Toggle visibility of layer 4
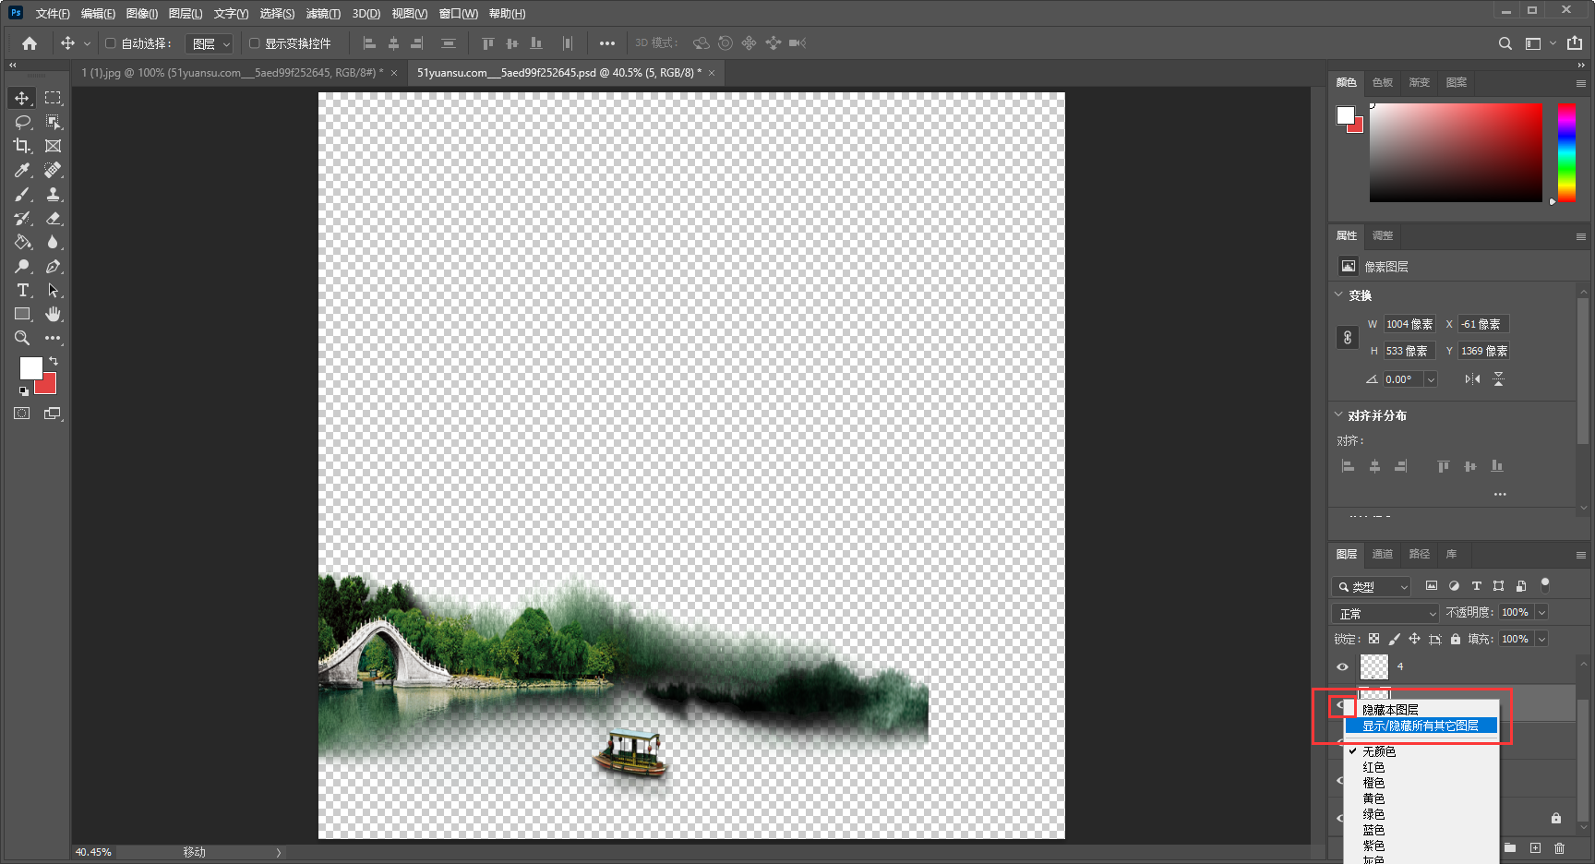Viewport: 1595px width, 864px height. coord(1342,666)
